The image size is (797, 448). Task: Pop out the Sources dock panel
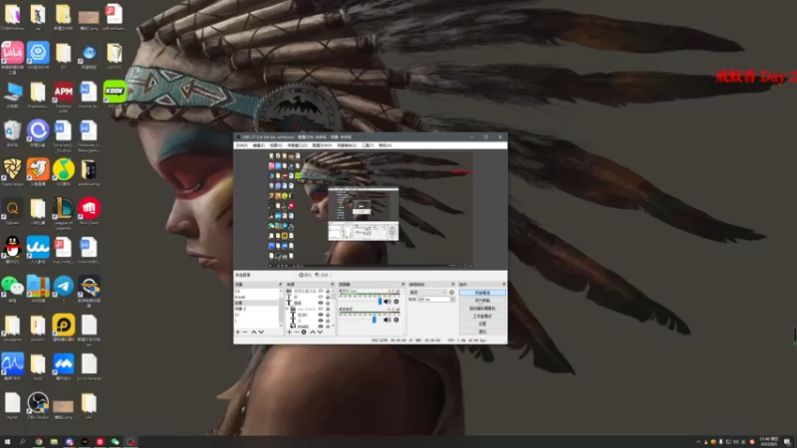point(333,285)
